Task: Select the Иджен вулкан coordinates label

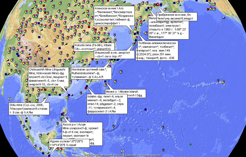Action: pos(69,143)
